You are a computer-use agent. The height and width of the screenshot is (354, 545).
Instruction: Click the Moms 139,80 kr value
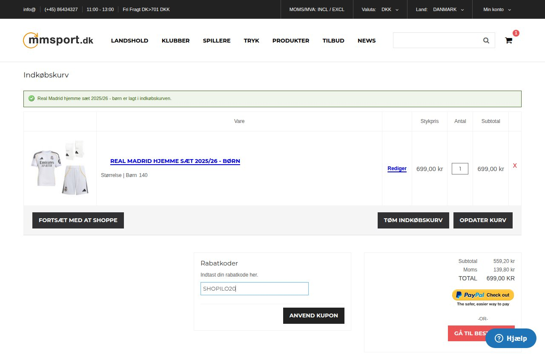[504, 270]
